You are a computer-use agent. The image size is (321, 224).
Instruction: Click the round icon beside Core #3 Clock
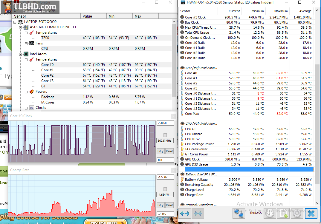[182, 17]
